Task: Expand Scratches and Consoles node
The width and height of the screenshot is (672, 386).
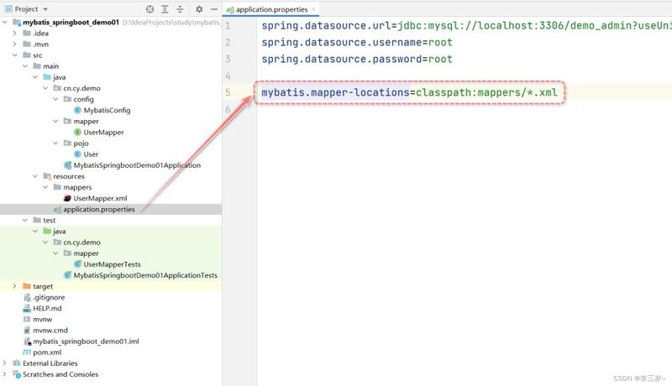Action: coord(5,374)
